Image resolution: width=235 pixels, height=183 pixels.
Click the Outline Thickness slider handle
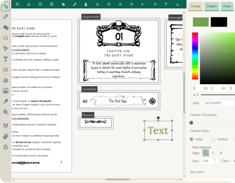191,123
